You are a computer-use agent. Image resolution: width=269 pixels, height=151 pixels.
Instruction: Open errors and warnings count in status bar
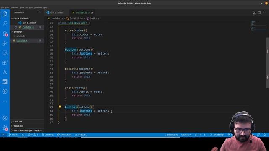point(33,135)
